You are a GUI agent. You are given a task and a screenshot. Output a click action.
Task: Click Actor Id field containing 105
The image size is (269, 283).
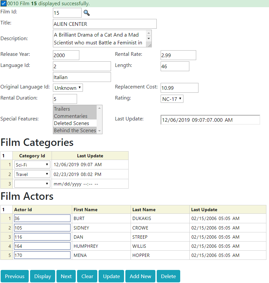point(42,228)
